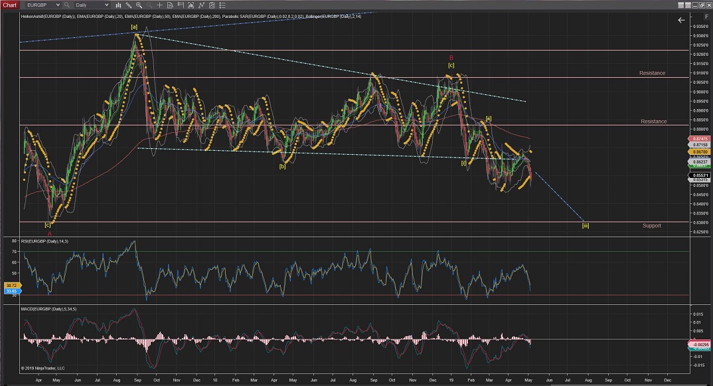The height and width of the screenshot is (386, 713).
Task: Open the data series document icon
Action: [170, 5]
